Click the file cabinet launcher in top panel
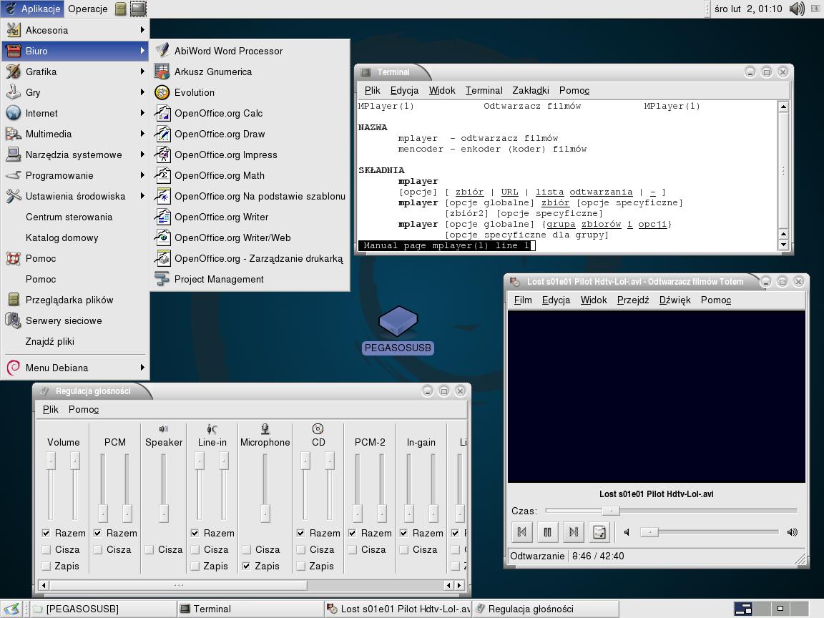This screenshot has height=618, width=824. 121,9
